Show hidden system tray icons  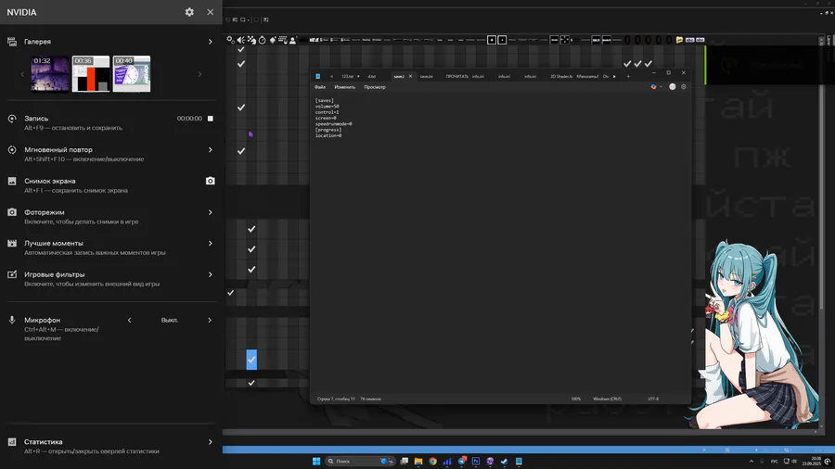click(751, 461)
